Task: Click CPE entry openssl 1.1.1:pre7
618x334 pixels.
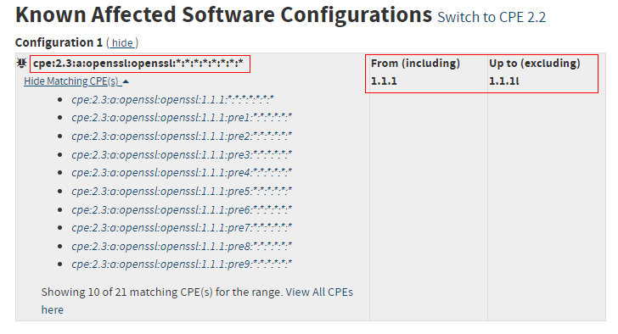Action: 182,228
